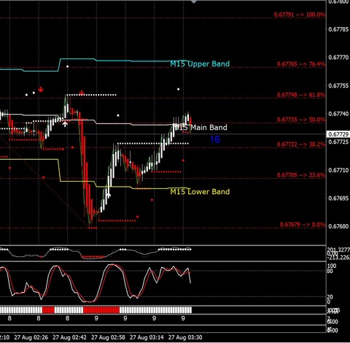
Task: Click the long red block in histogram bar
Action: click(101, 310)
